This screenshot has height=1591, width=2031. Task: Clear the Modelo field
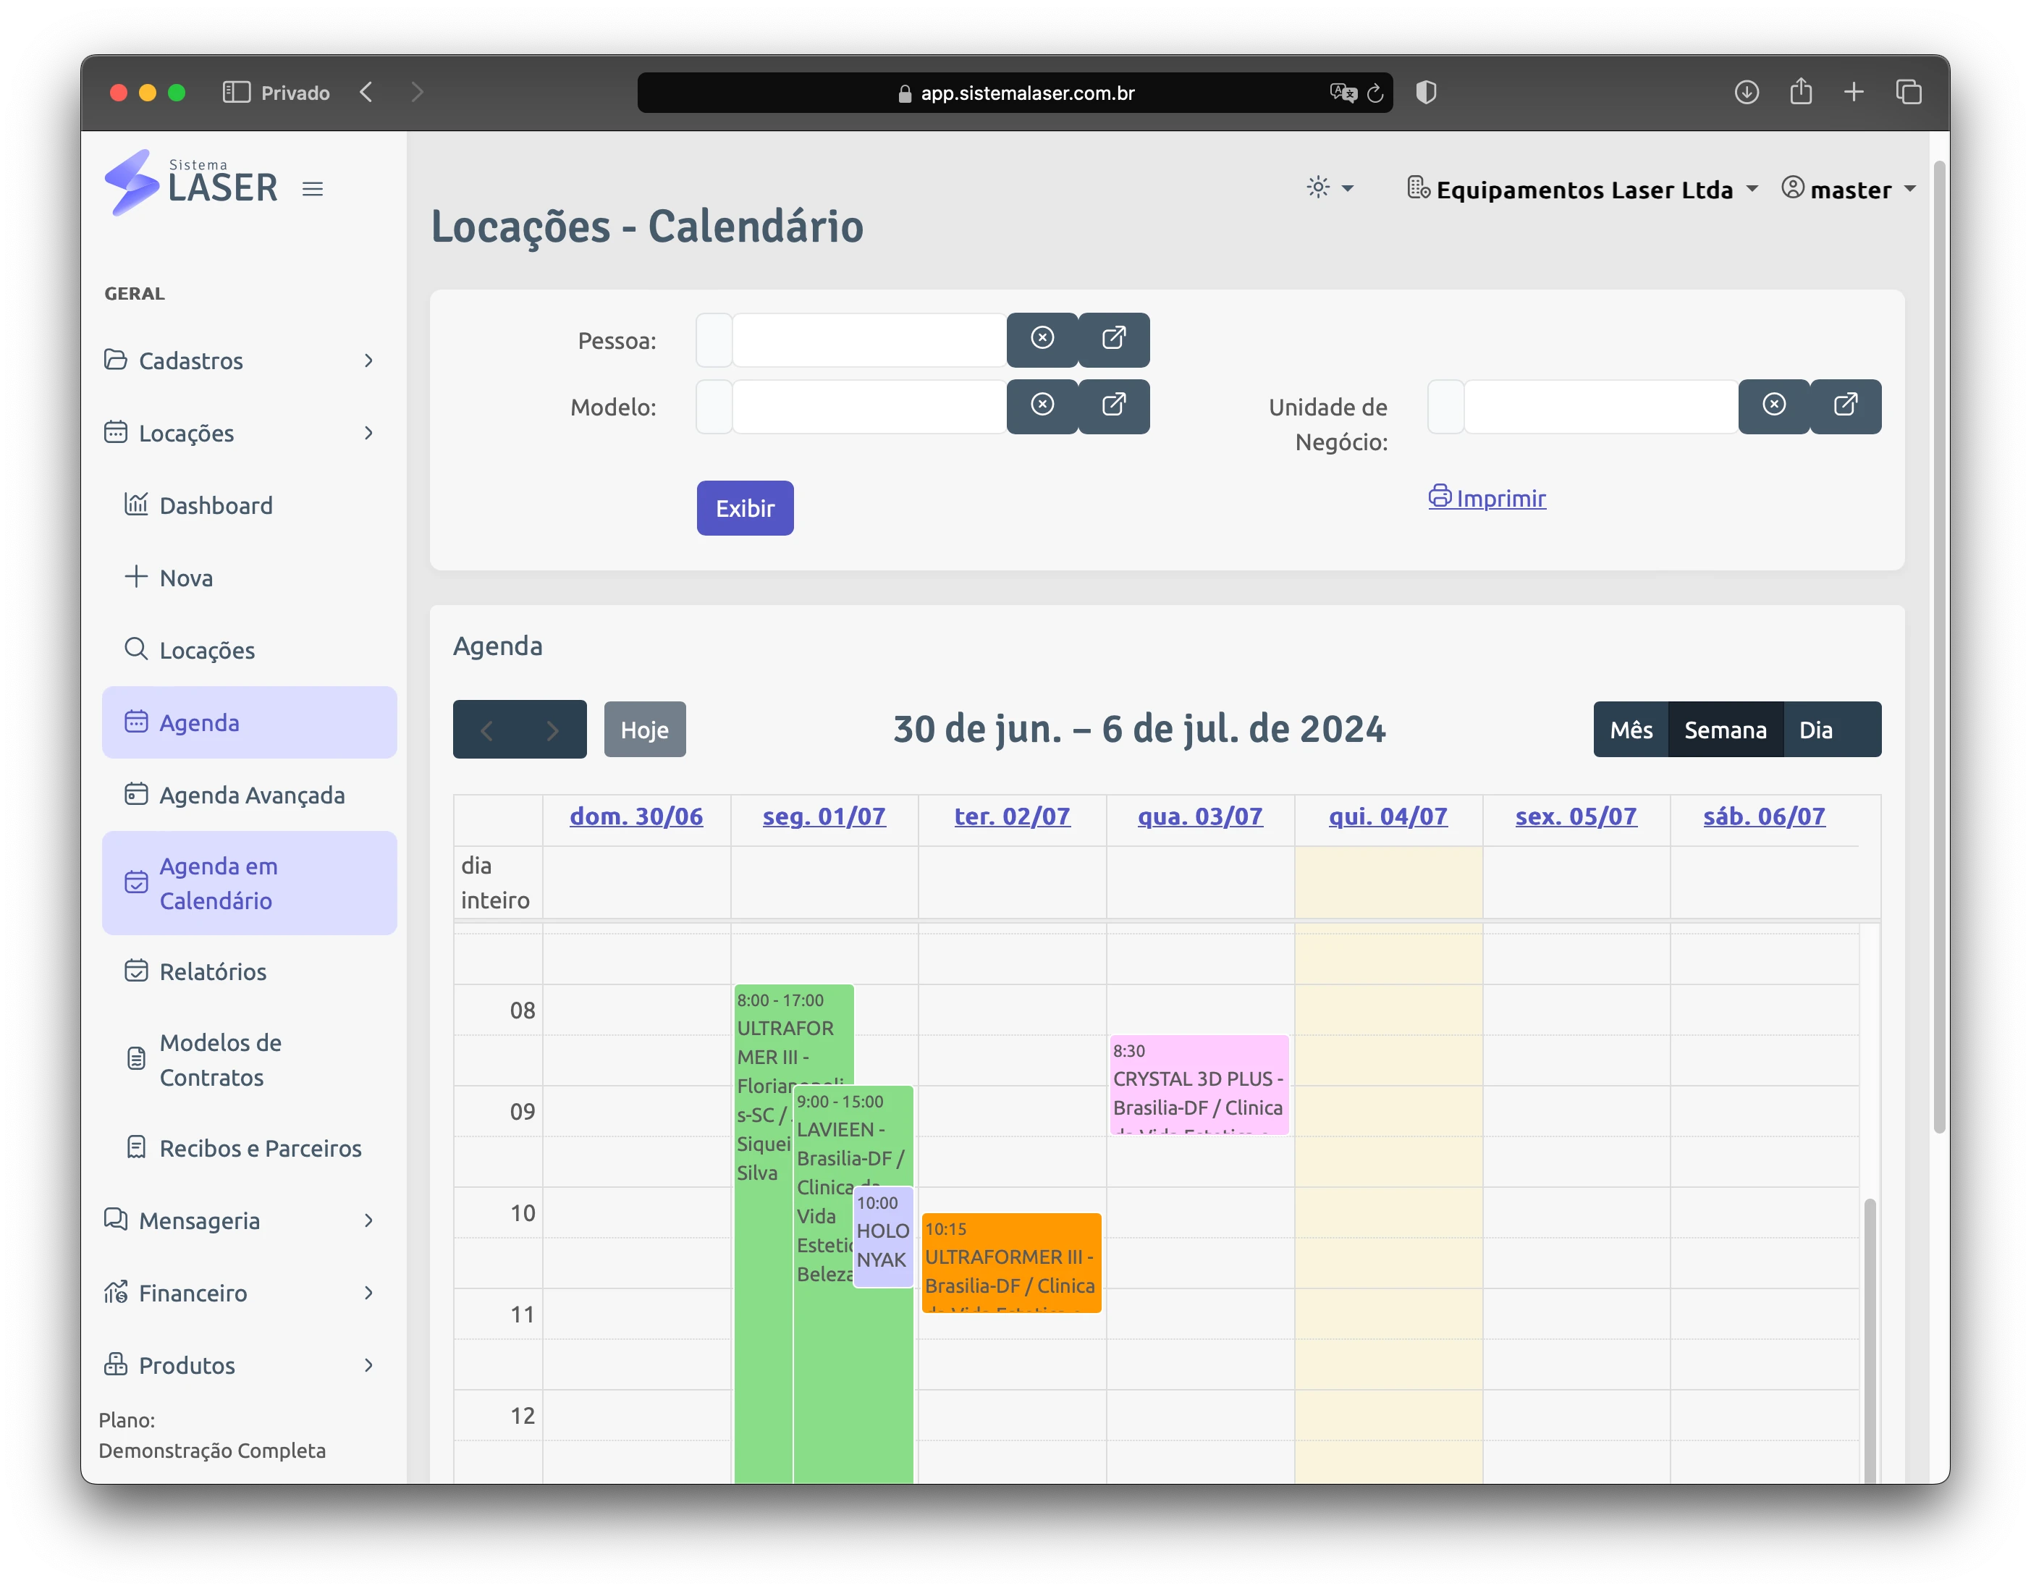pyautogui.click(x=1042, y=405)
